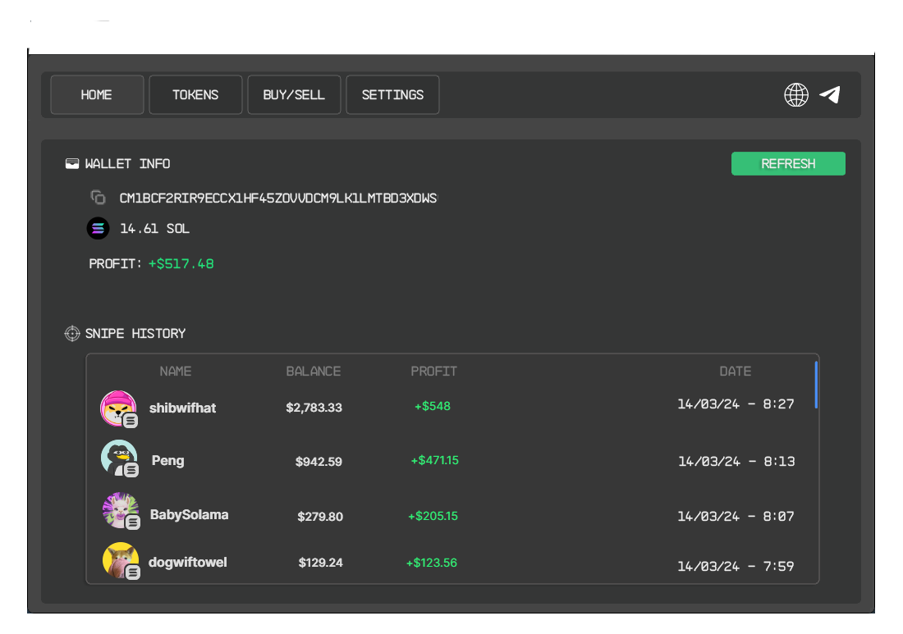
Task: Click the 14/03/24 - 7:59 date
Action: (736, 566)
